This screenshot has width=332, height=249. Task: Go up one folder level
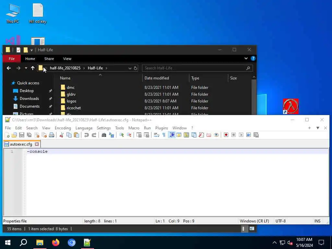(33, 68)
